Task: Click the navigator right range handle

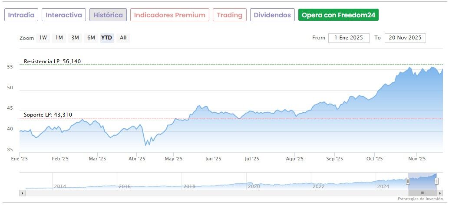Action: 436,181
